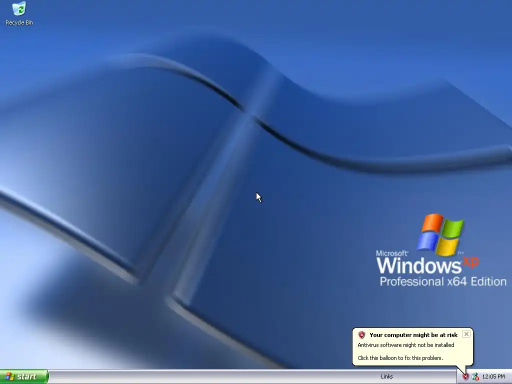Select the Recycle Bin desktop icon

tap(19, 13)
